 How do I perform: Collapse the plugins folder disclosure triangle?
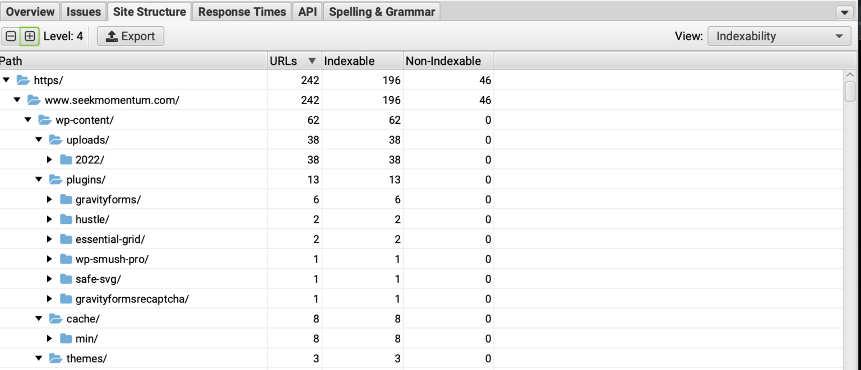point(38,179)
